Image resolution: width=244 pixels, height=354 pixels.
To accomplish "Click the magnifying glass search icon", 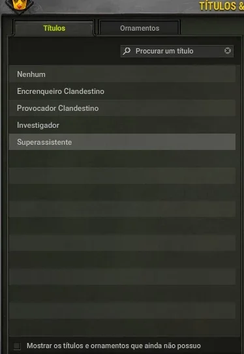I will [127, 51].
